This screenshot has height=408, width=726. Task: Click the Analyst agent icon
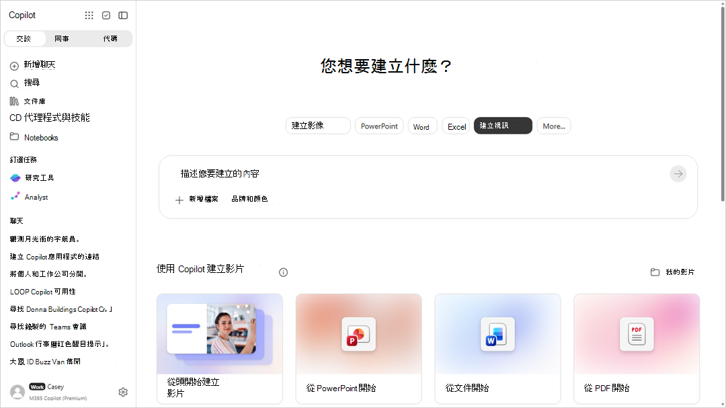click(x=15, y=196)
